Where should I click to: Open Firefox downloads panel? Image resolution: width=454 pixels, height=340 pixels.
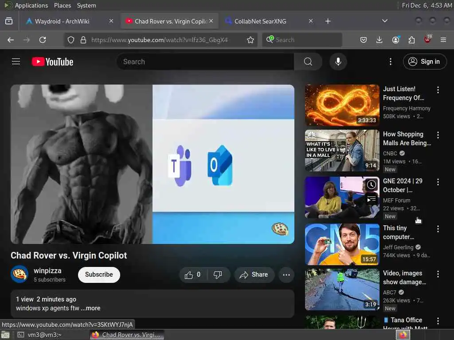point(379,40)
